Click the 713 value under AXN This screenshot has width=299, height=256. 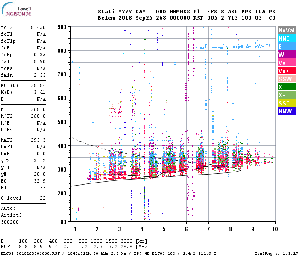tap(233, 18)
